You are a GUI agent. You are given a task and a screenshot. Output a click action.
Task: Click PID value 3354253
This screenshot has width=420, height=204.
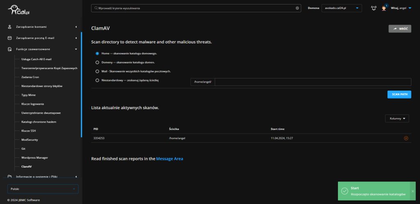pyautogui.click(x=99, y=138)
